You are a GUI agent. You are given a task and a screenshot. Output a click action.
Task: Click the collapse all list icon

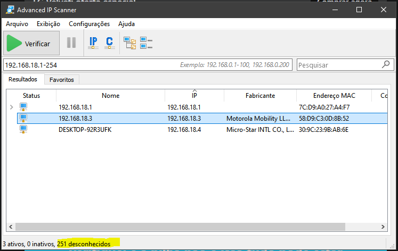[x=146, y=43]
